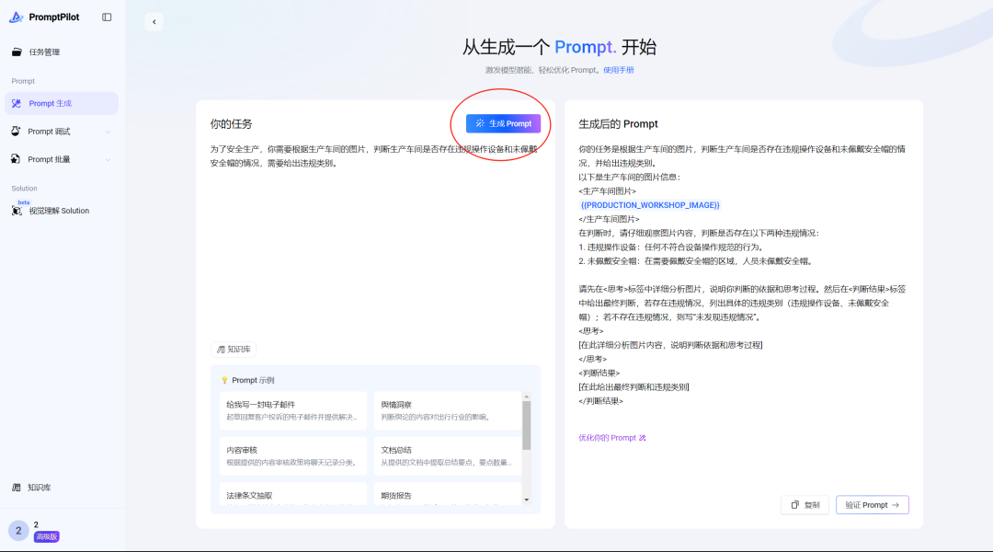Select the 期货报告 example card

(447, 494)
